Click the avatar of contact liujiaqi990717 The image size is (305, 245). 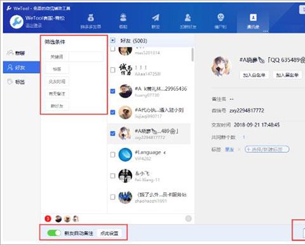click(125, 112)
